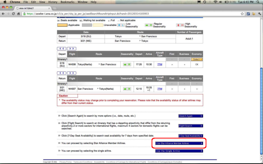Image resolution: width=263 pixels, height=164 pixels.
Task: Click the menu bar clock Tue 6:41 PM
Action: tap(246, 2)
